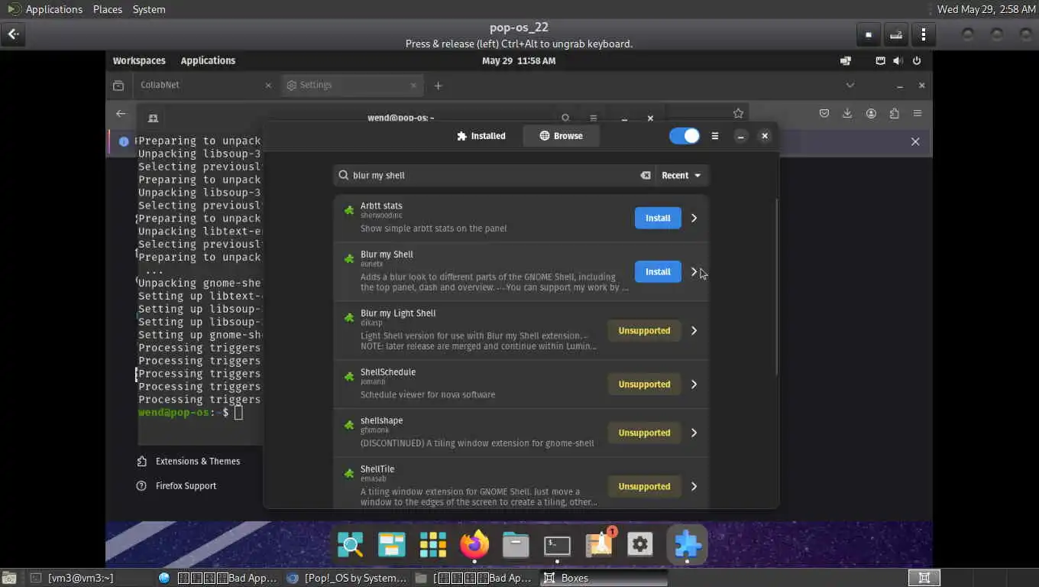This screenshot has width=1039, height=587.
Task: Open Firefox application menu
Action: [x=918, y=113]
